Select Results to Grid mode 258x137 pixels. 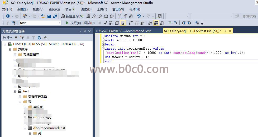point(156,23)
